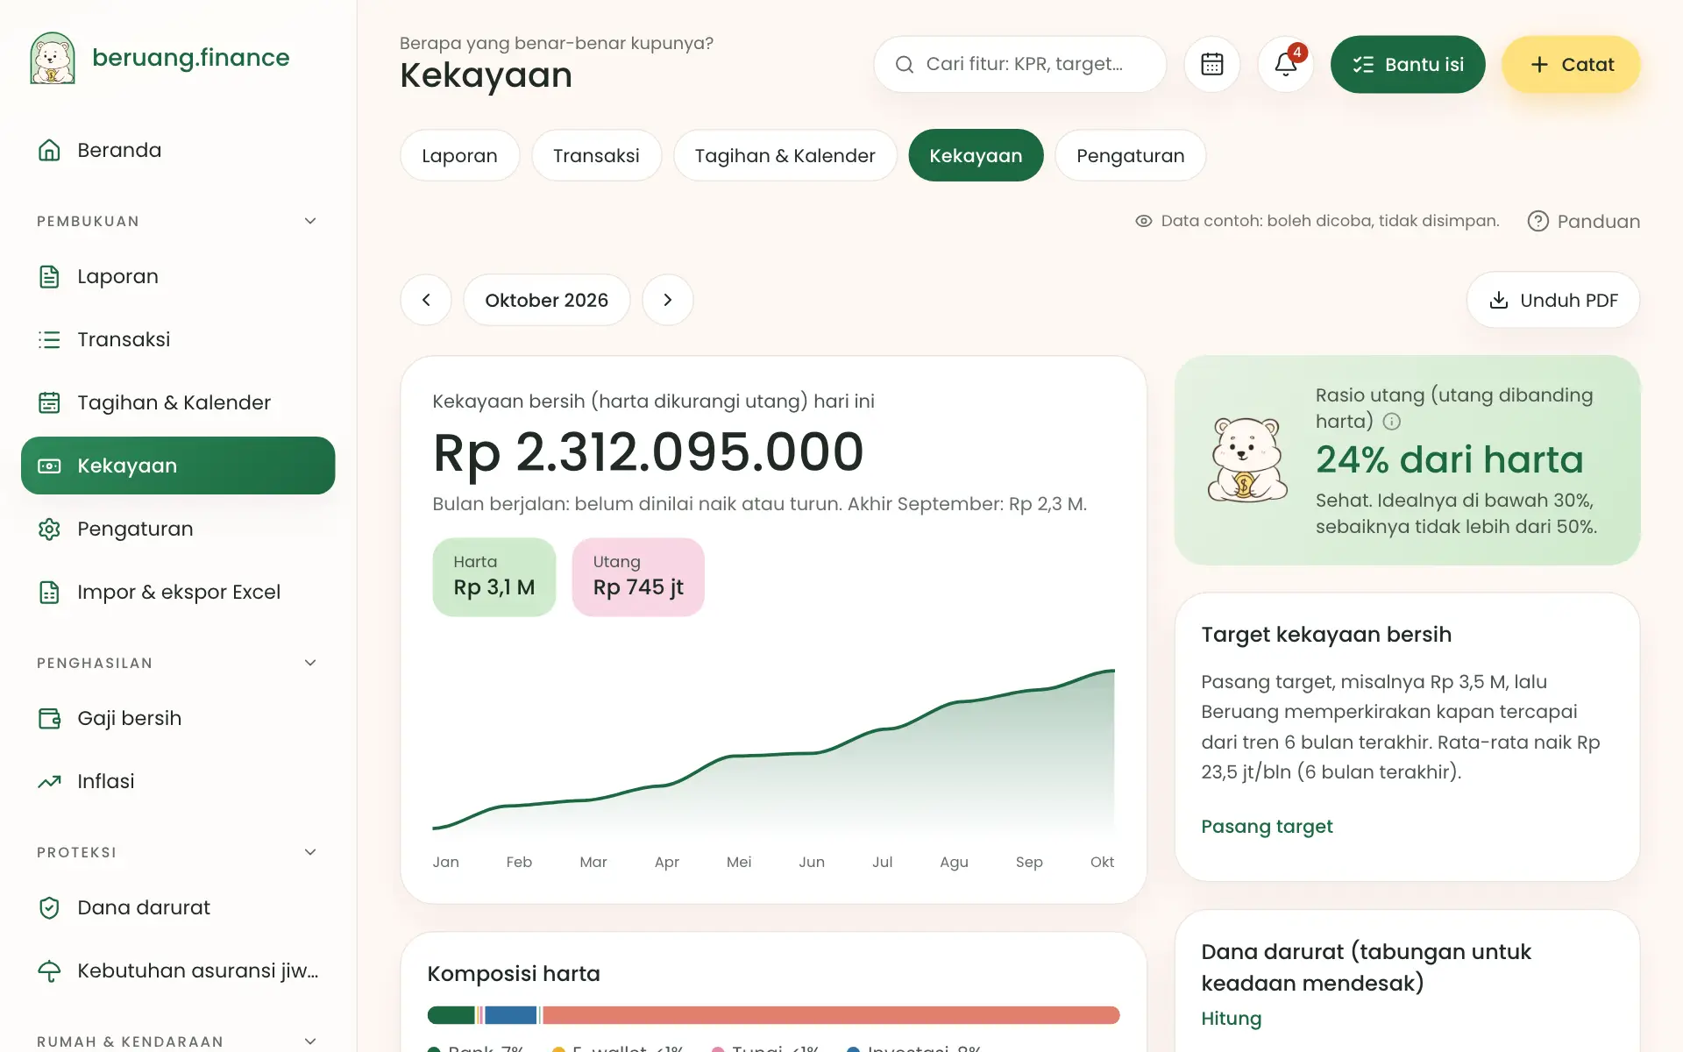Open Beranda in sidebar
The width and height of the screenshot is (1683, 1052).
(x=178, y=150)
